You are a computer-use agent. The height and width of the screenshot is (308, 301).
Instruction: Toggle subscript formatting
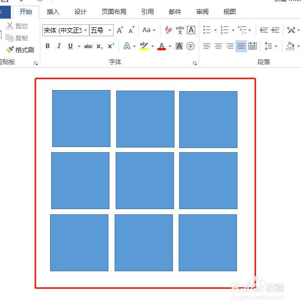[100, 47]
